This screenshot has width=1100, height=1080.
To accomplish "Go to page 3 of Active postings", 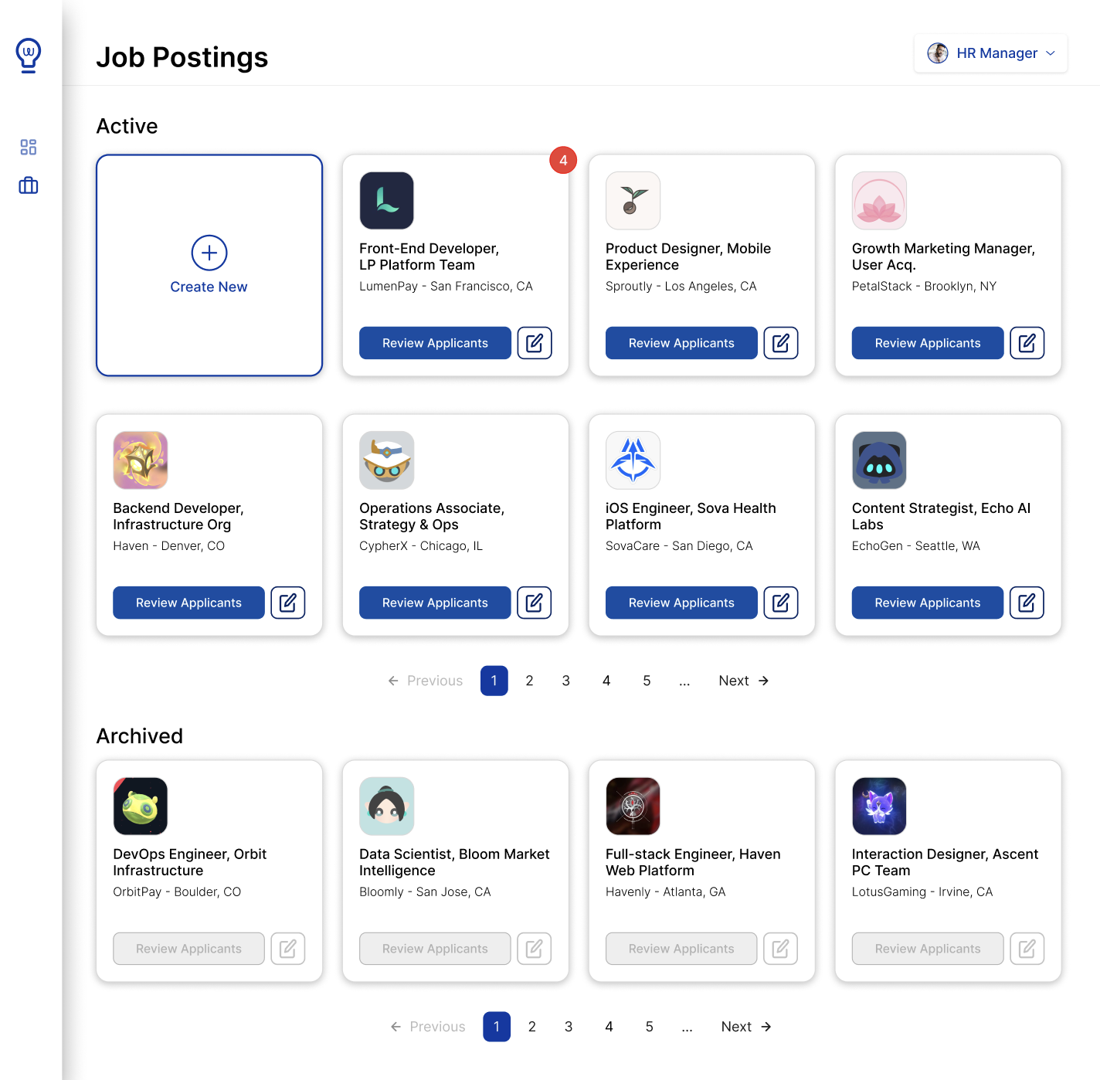I will (x=566, y=681).
